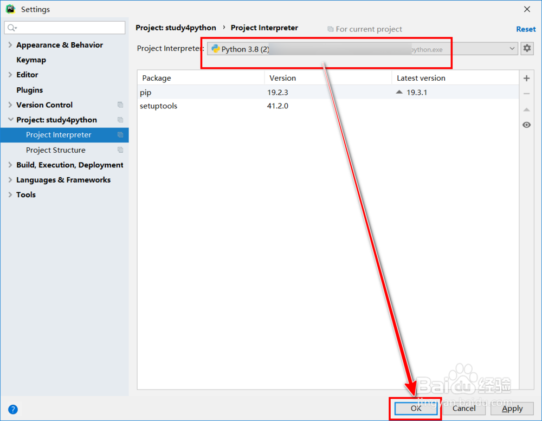Select Keymap in the settings tree
The image size is (542, 421).
pyautogui.click(x=31, y=60)
